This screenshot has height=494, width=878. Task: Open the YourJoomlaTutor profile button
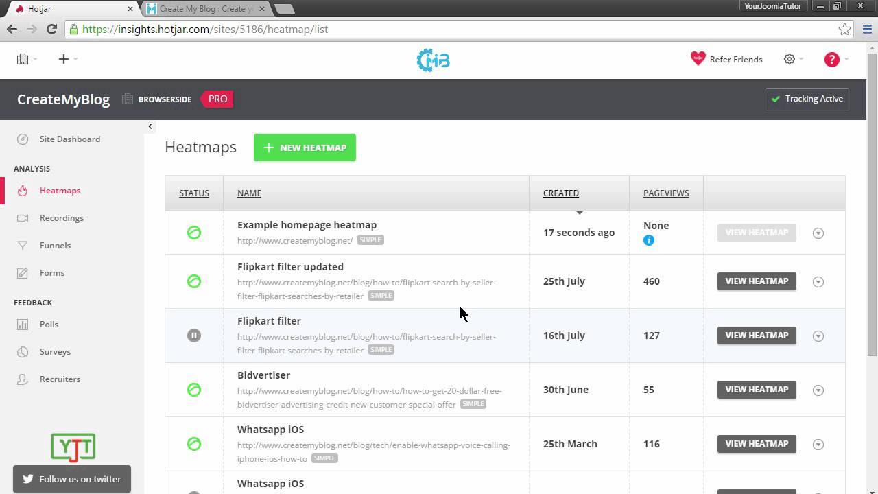pyautogui.click(x=773, y=6)
